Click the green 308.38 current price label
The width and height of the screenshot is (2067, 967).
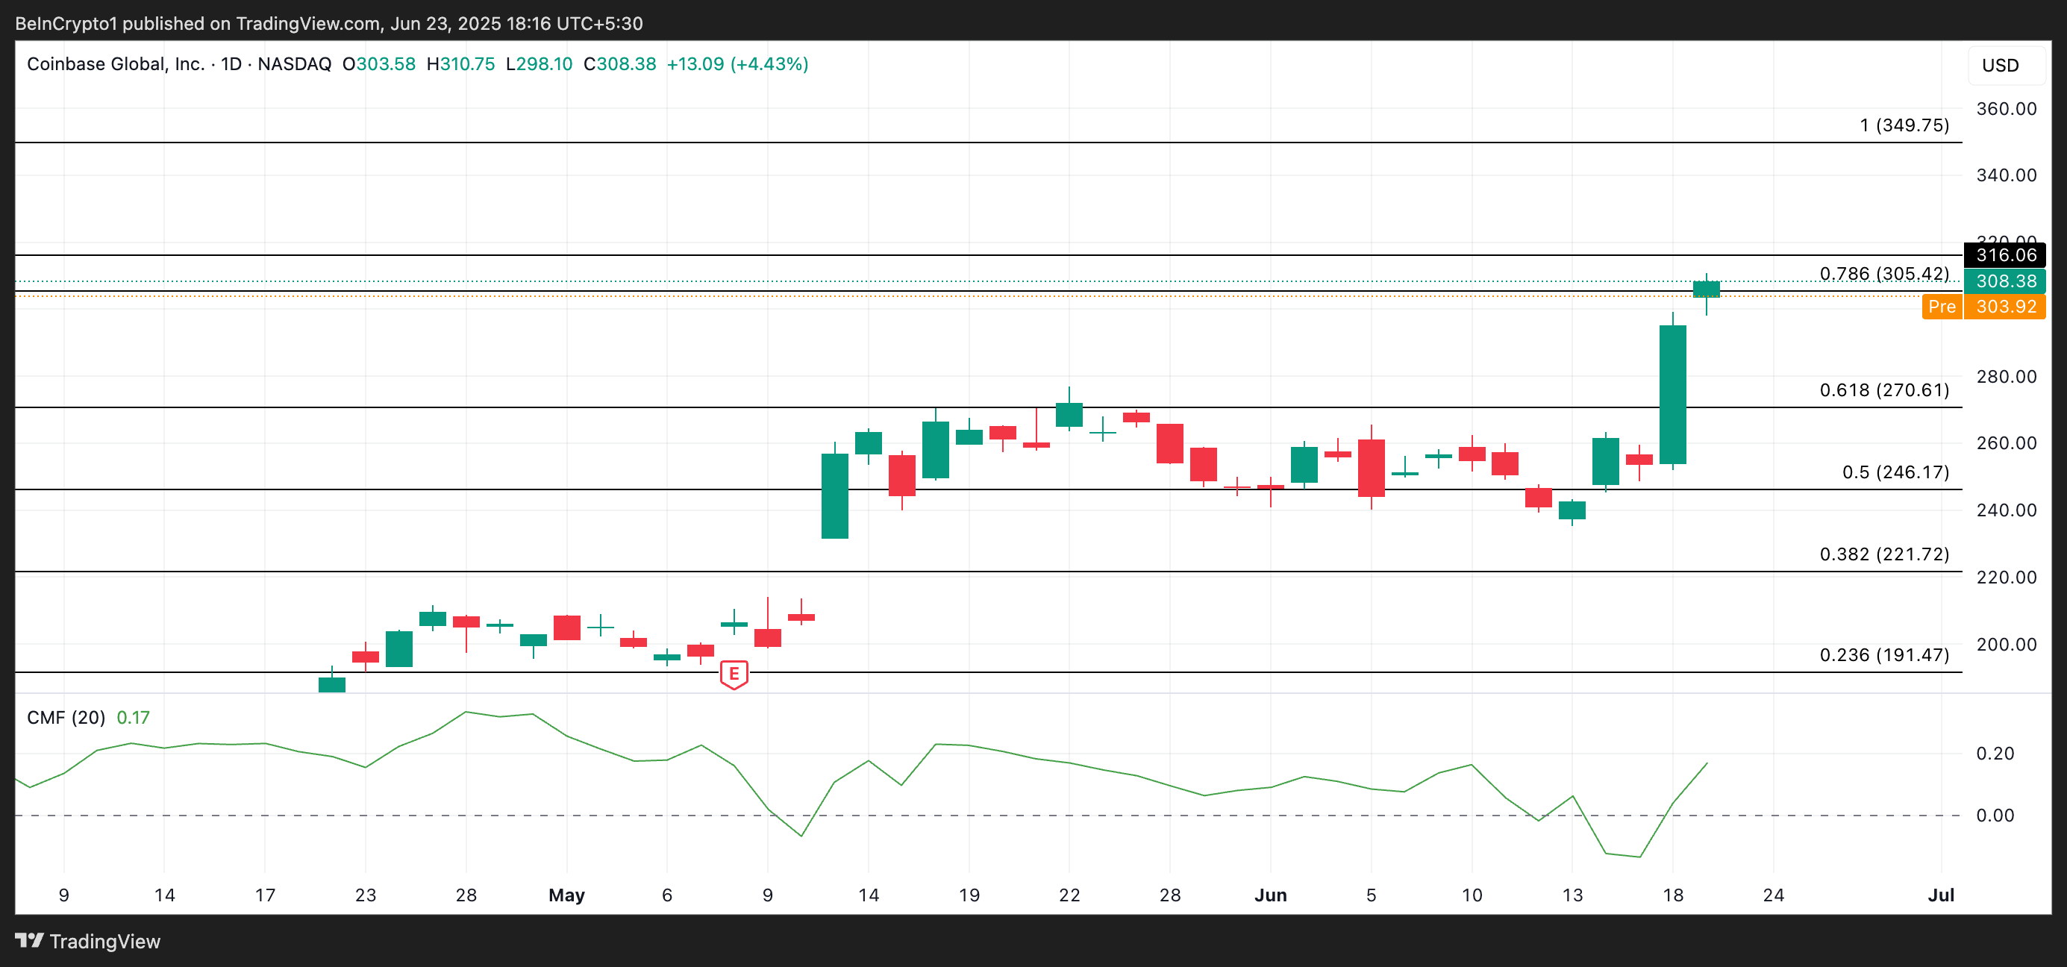[x=2005, y=281]
